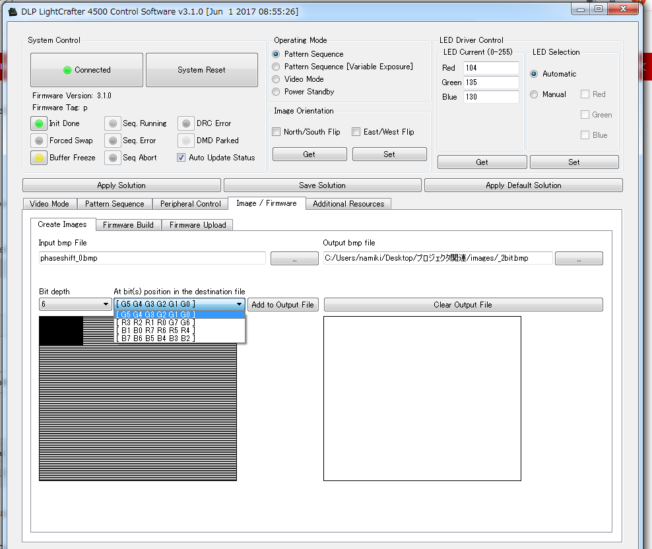The height and width of the screenshot is (549, 652).
Task: Click the DRC Error status indicator
Action: pyautogui.click(x=186, y=123)
